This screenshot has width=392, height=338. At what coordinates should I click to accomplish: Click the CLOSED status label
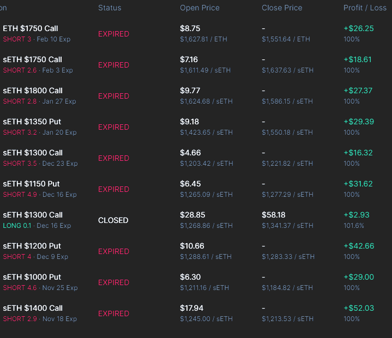click(113, 220)
